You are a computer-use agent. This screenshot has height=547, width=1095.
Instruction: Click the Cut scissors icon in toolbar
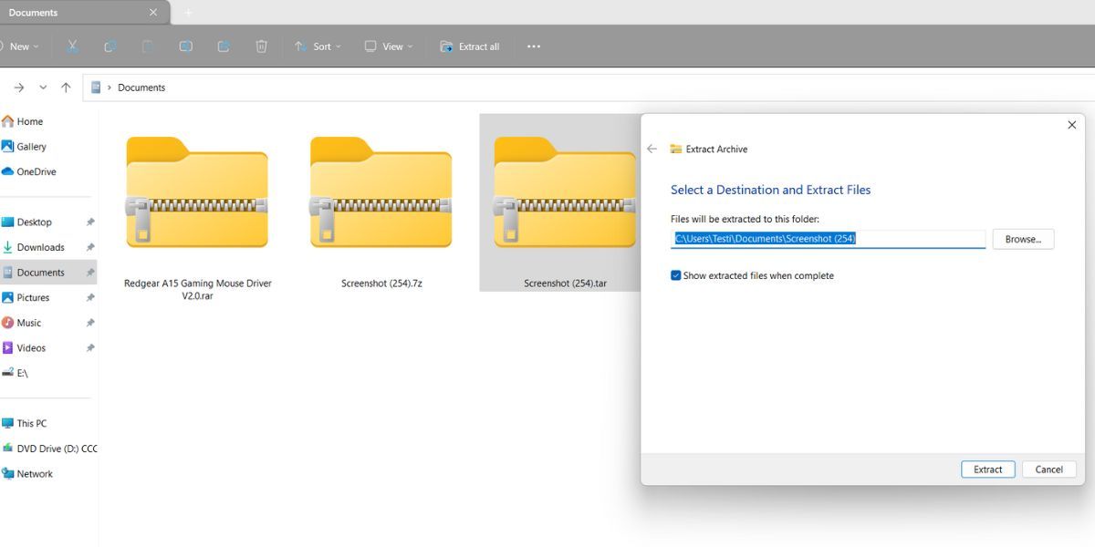click(72, 46)
